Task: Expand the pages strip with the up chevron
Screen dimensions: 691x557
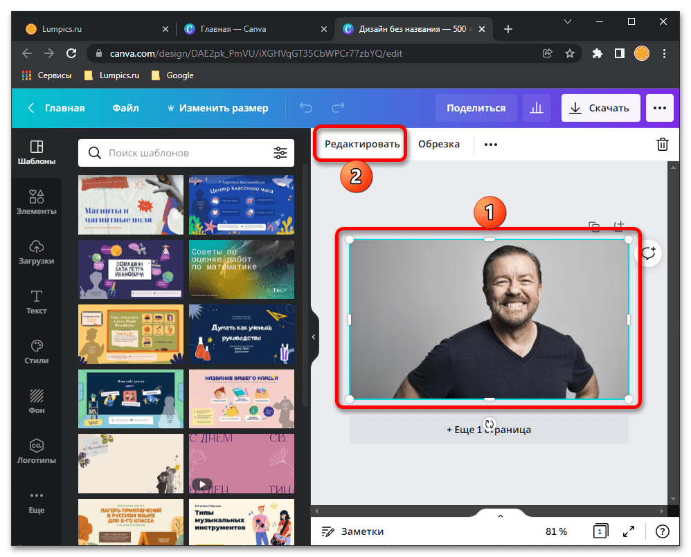Action: [501, 515]
